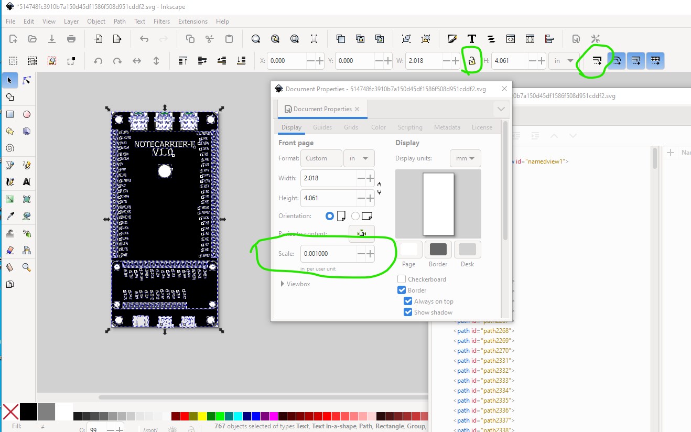
Task: Expand the Viewbox section
Action: 295,284
